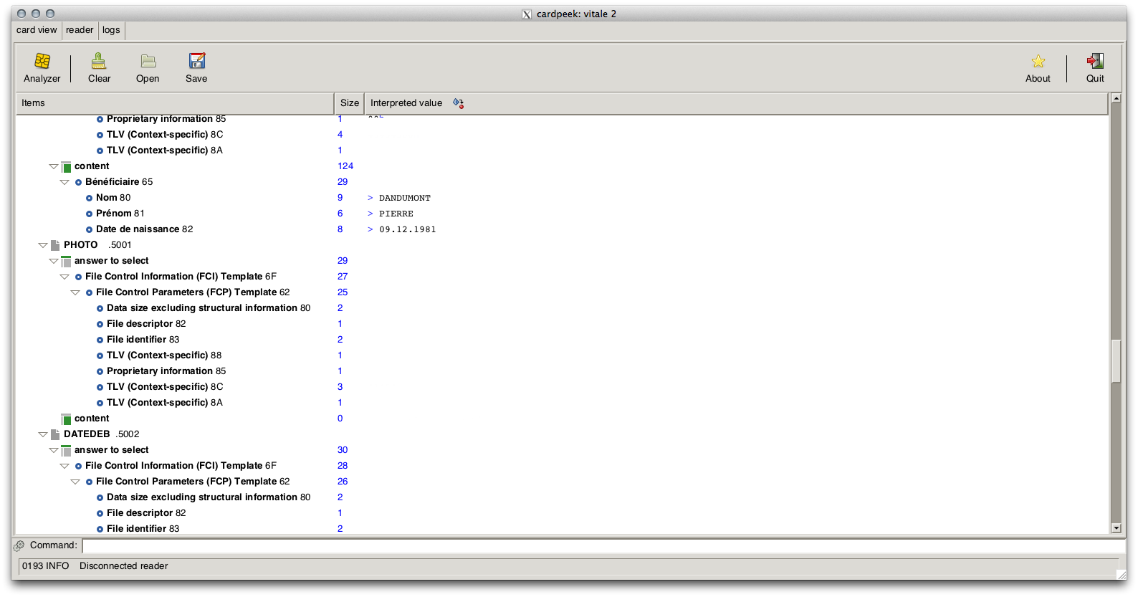Collapse the DATEDEB .5002 file node
Screen dimensions: 1138x597
click(43, 434)
